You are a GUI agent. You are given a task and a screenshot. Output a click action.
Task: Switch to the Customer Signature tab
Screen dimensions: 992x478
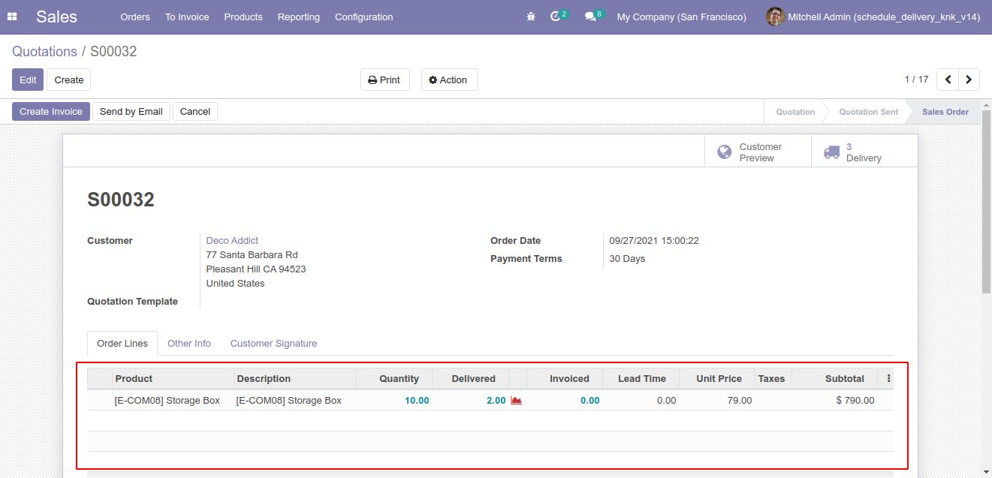[x=273, y=344]
